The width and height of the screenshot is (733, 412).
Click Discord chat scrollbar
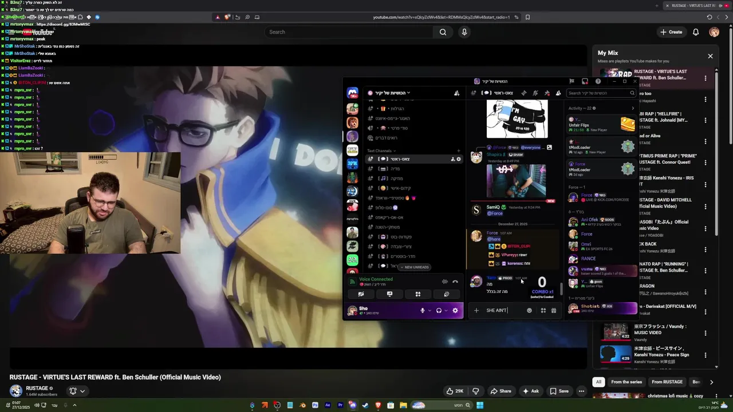pyautogui.click(x=561, y=289)
